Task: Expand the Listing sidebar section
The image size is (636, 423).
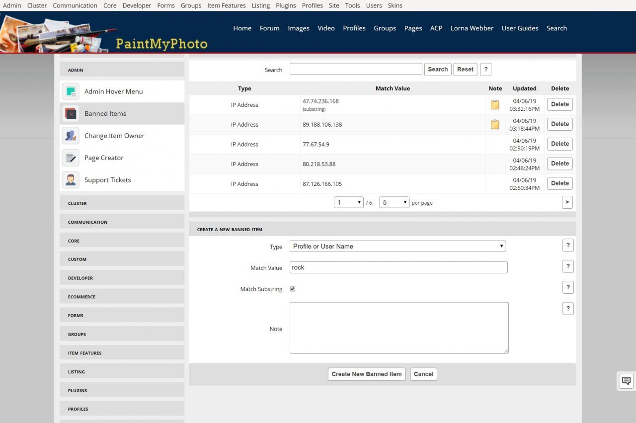Action: pos(122,372)
